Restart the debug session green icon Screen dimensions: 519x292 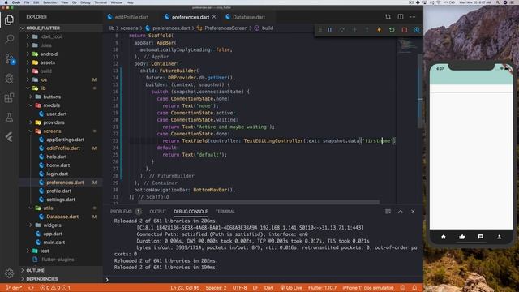click(392, 30)
